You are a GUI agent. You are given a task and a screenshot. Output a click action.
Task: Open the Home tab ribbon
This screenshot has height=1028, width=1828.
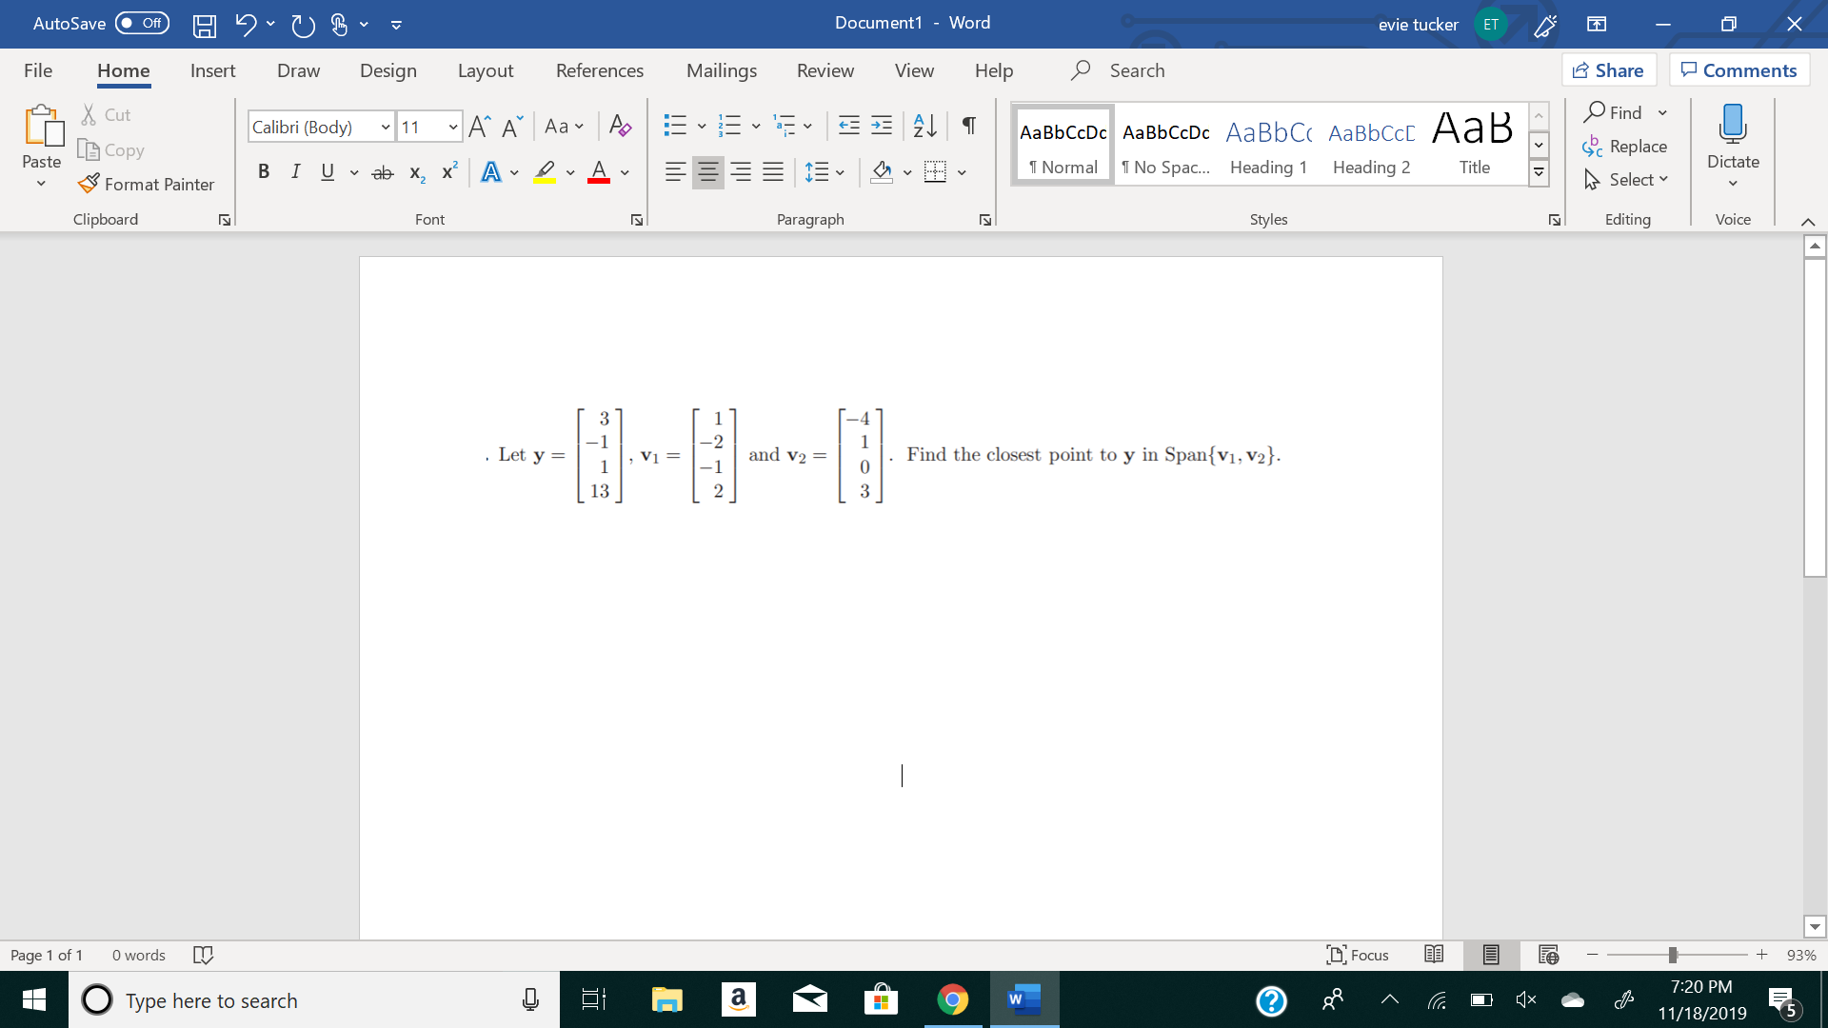click(123, 70)
